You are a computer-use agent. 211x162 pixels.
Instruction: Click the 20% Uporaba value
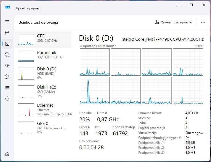(85, 119)
